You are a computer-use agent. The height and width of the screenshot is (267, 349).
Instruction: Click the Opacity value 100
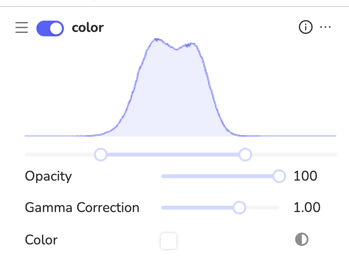click(x=305, y=176)
